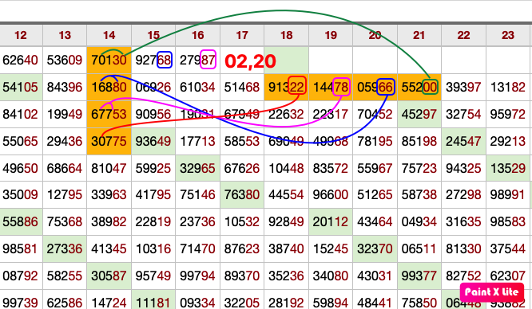Image resolution: width=532 pixels, height=309 pixels.
Task: Click column header 13
Action: pyautogui.click(x=65, y=35)
